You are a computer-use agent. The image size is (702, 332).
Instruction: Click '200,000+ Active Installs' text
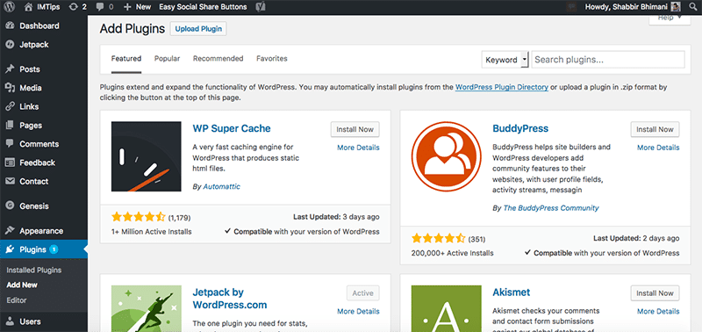click(x=452, y=253)
